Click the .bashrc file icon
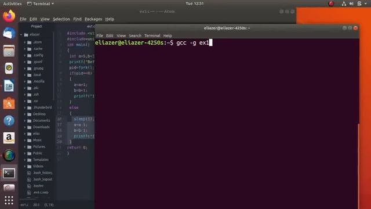The image size is (371, 209). (x=29, y=186)
